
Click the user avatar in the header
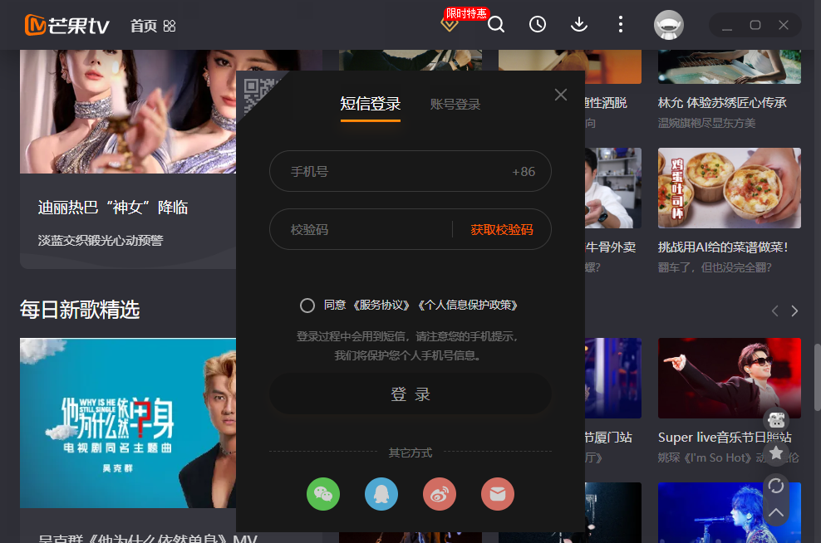[x=669, y=25]
